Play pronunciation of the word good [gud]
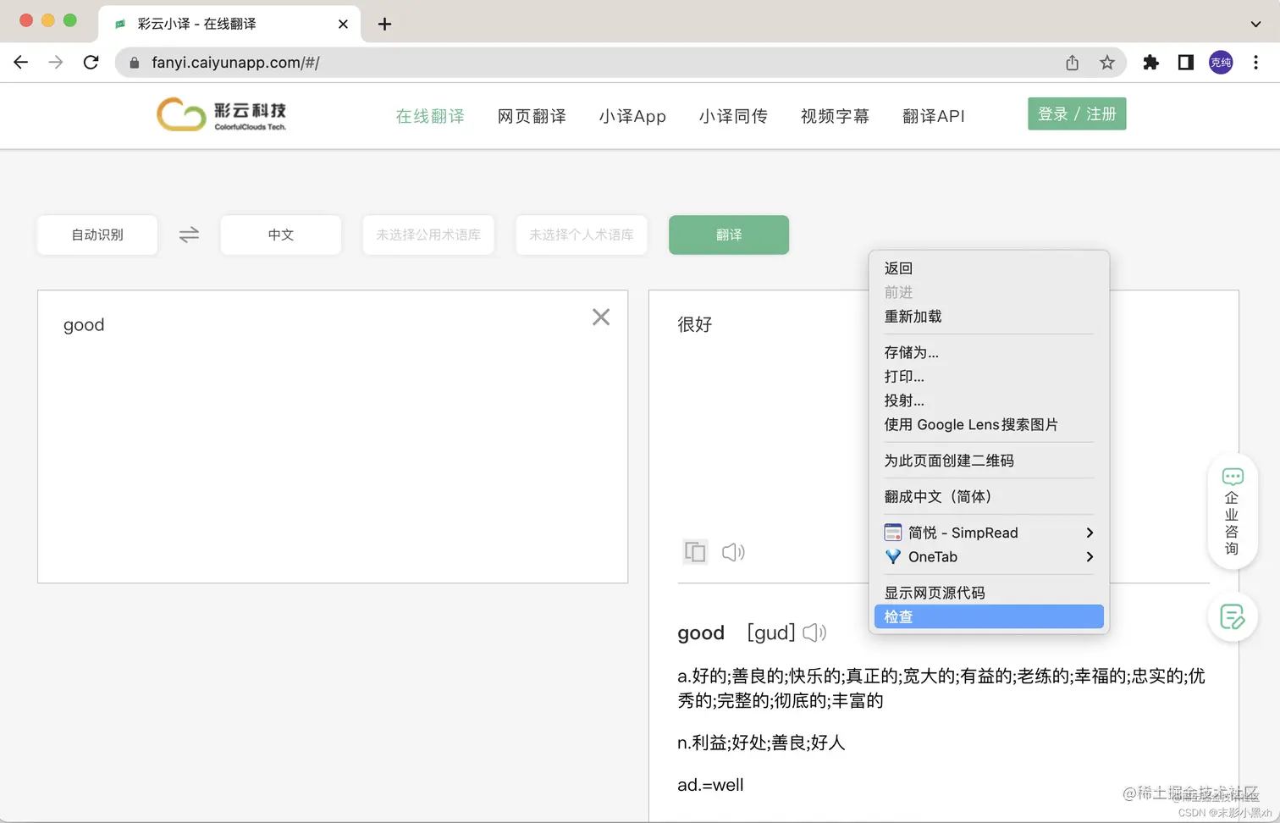The image size is (1280, 823). pos(814,632)
